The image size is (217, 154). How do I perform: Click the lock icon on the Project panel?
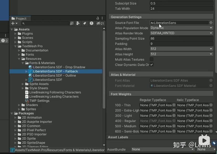point(97,18)
